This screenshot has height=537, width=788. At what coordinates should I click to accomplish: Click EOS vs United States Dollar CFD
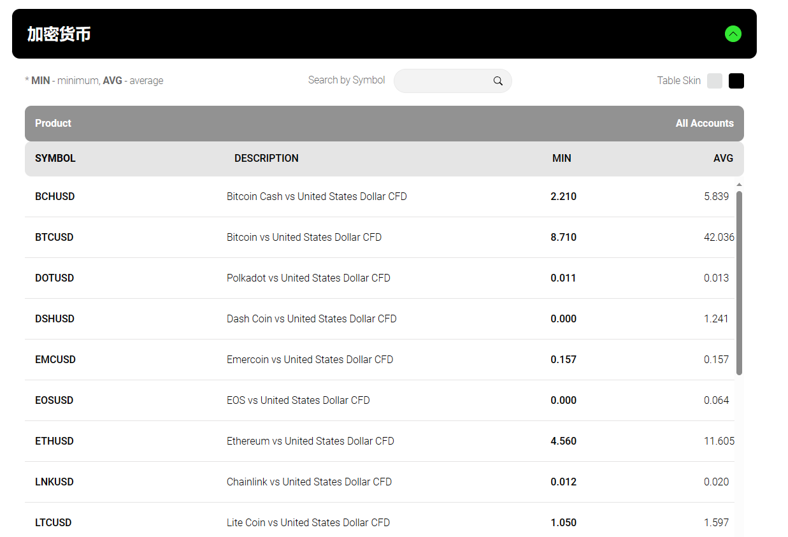click(298, 401)
